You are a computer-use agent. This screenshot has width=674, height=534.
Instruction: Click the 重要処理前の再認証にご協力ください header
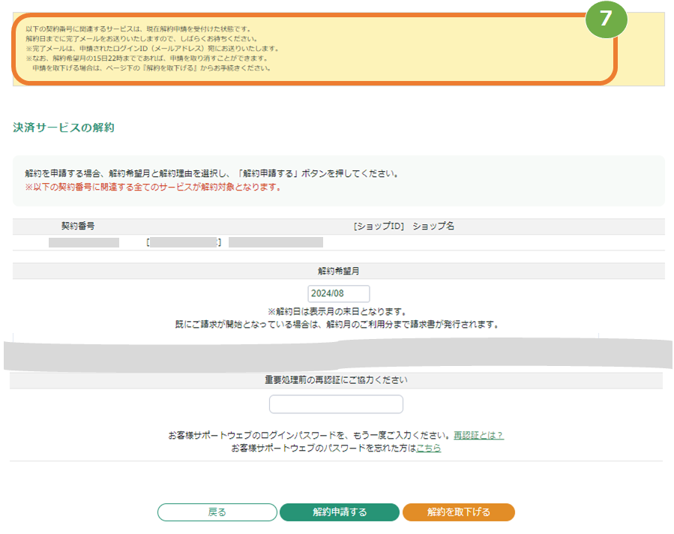pyautogui.click(x=336, y=380)
